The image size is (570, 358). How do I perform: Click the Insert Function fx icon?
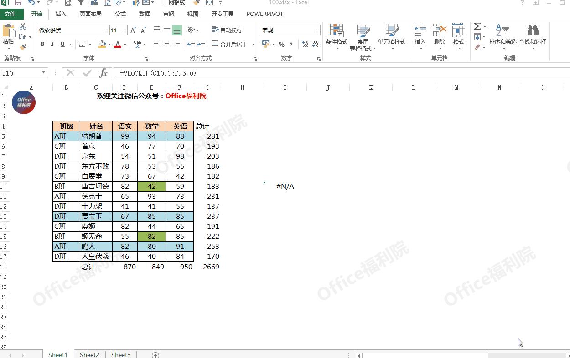(x=104, y=73)
